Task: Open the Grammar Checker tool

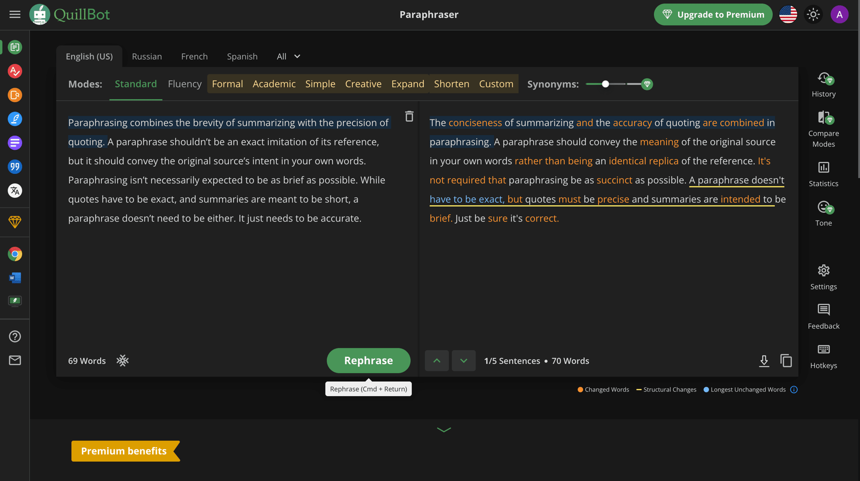Action: click(15, 71)
